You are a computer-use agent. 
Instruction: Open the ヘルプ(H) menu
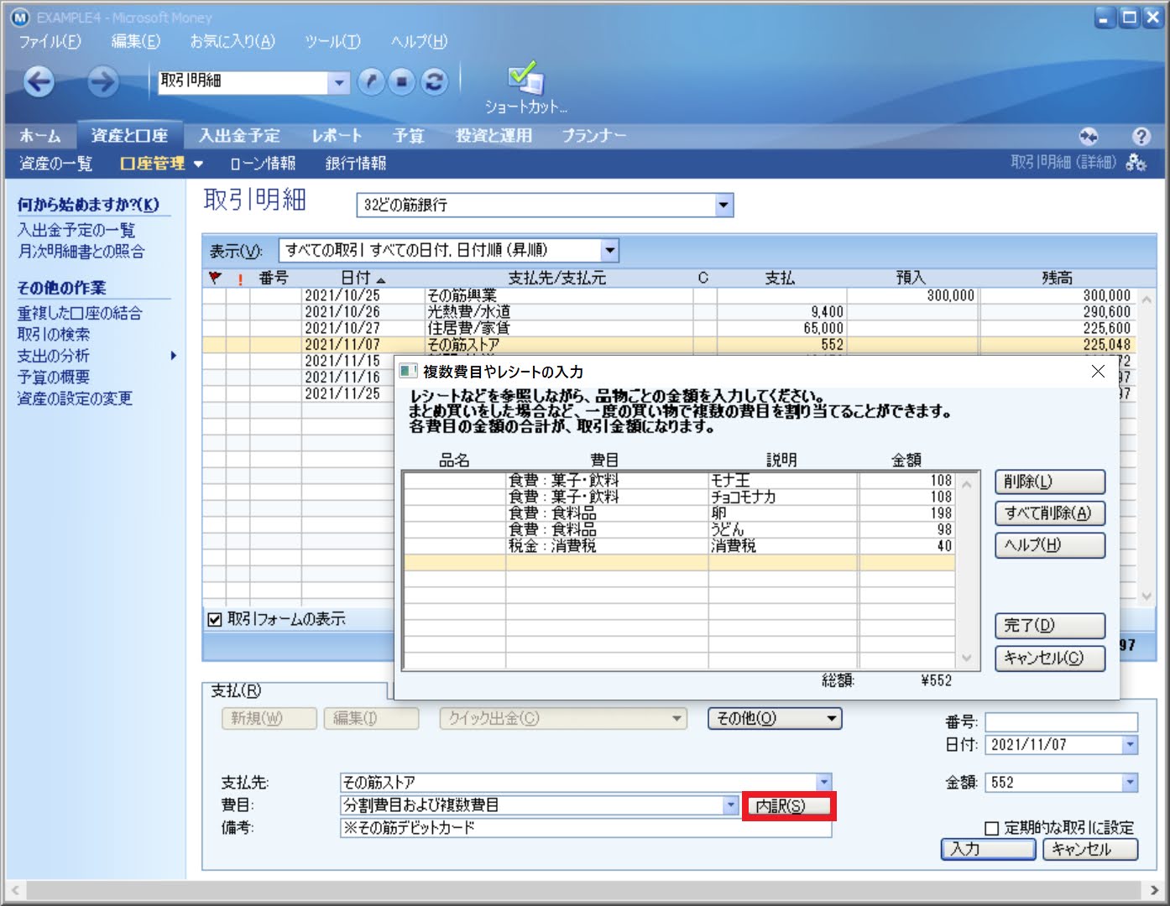pos(419,41)
